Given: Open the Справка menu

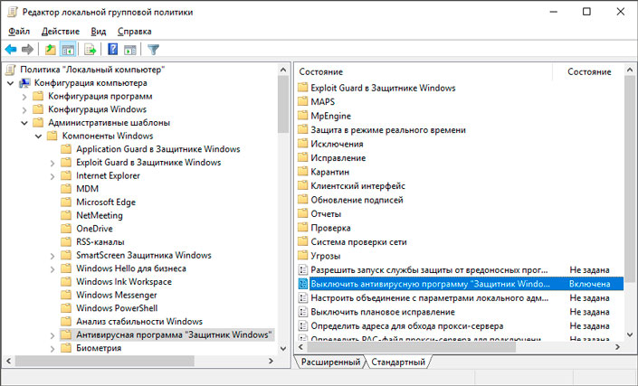Looking at the screenshot, I should 134,32.
